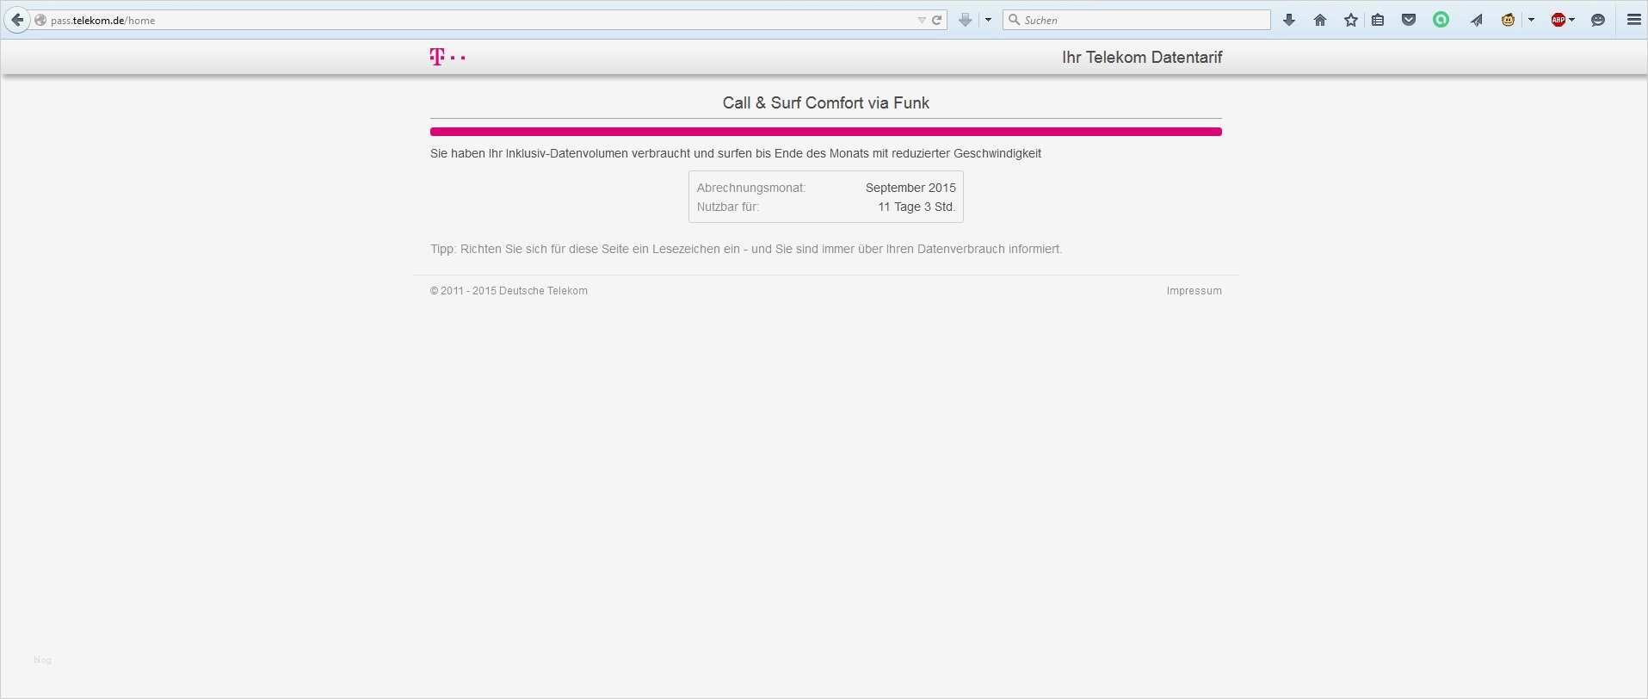The height and width of the screenshot is (699, 1648).
Task: Expand the Greasemonkey dropdown arrow
Action: click(1531, 20)
